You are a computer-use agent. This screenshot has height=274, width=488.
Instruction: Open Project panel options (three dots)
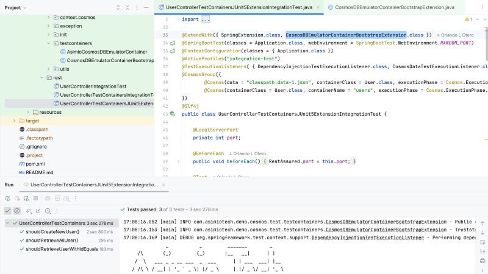(137, 7)
